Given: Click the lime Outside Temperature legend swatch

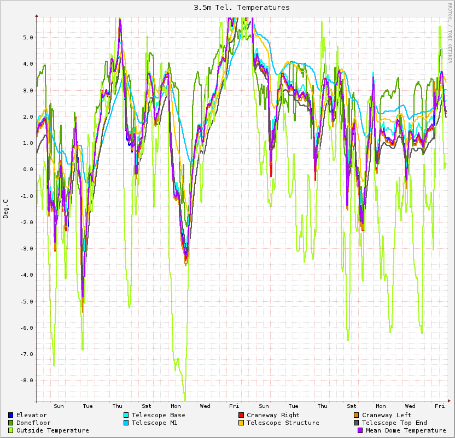Looking at the screenshot, I should click(x=11, y=430).
